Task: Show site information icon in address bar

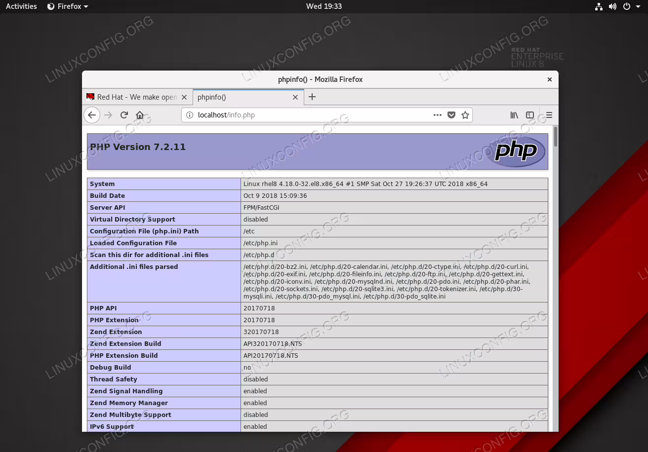Action: point(190,115)
